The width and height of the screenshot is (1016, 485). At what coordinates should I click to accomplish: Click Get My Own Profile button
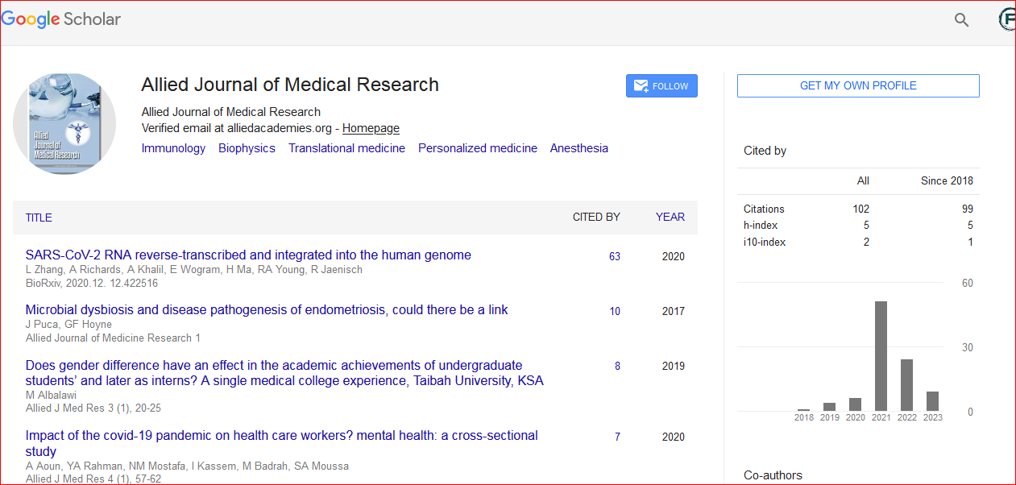[x=858, y=86]
